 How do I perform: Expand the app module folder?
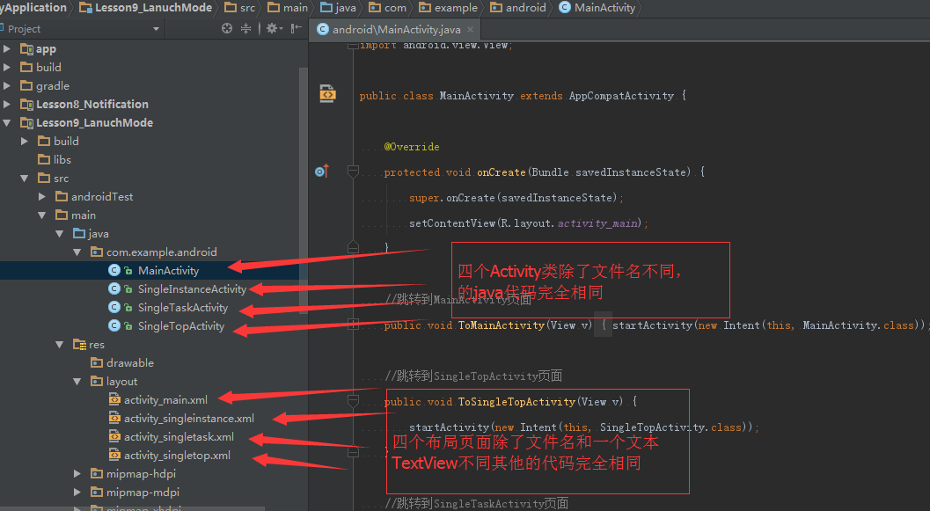(x=8, y=49)
